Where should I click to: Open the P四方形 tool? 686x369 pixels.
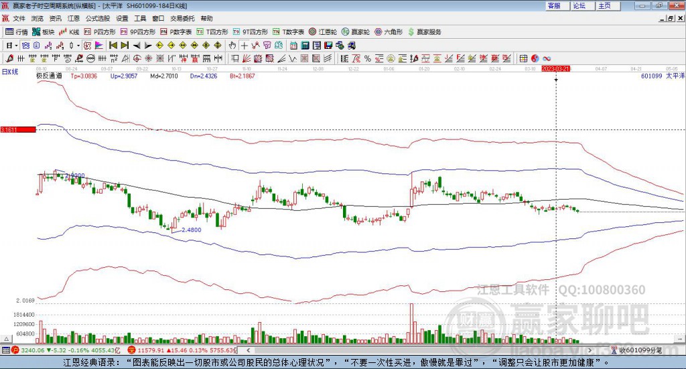click(100, 32)
